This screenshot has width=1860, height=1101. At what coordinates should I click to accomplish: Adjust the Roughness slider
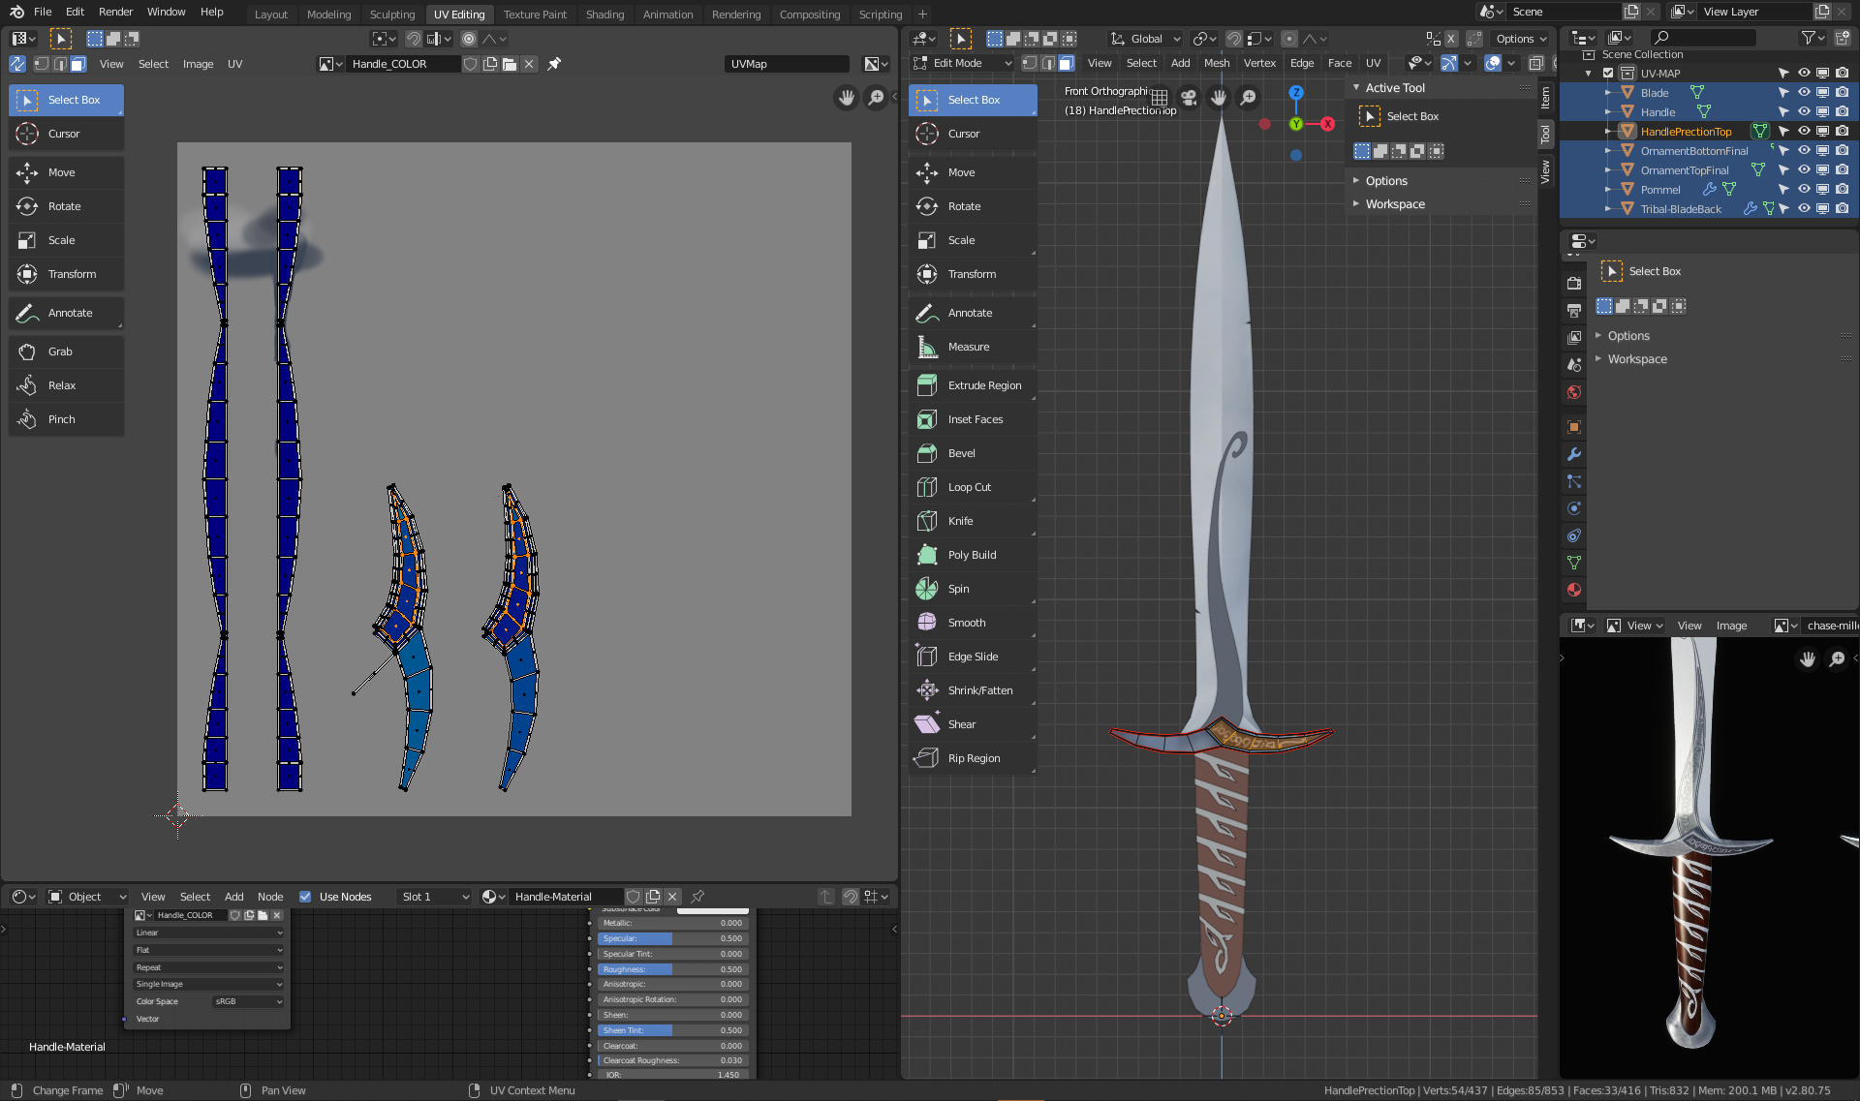(671, 969)
